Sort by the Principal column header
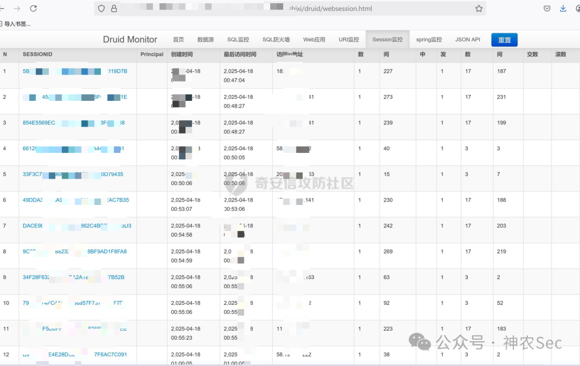The height and width of the screenshot is (366, 580). 151,54
